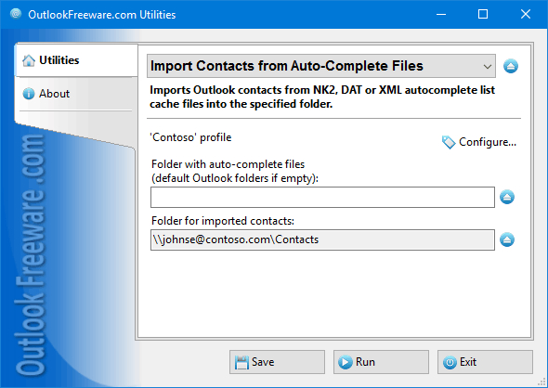Close the OutlookFreeware.com Utilities window
The width and height of the screenshot is (548, 388).
pos(526,14)
